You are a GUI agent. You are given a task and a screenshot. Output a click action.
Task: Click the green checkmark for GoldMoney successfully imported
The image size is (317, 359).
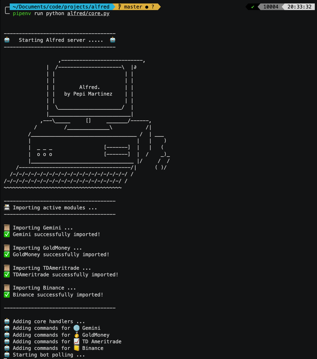point(7,255)
